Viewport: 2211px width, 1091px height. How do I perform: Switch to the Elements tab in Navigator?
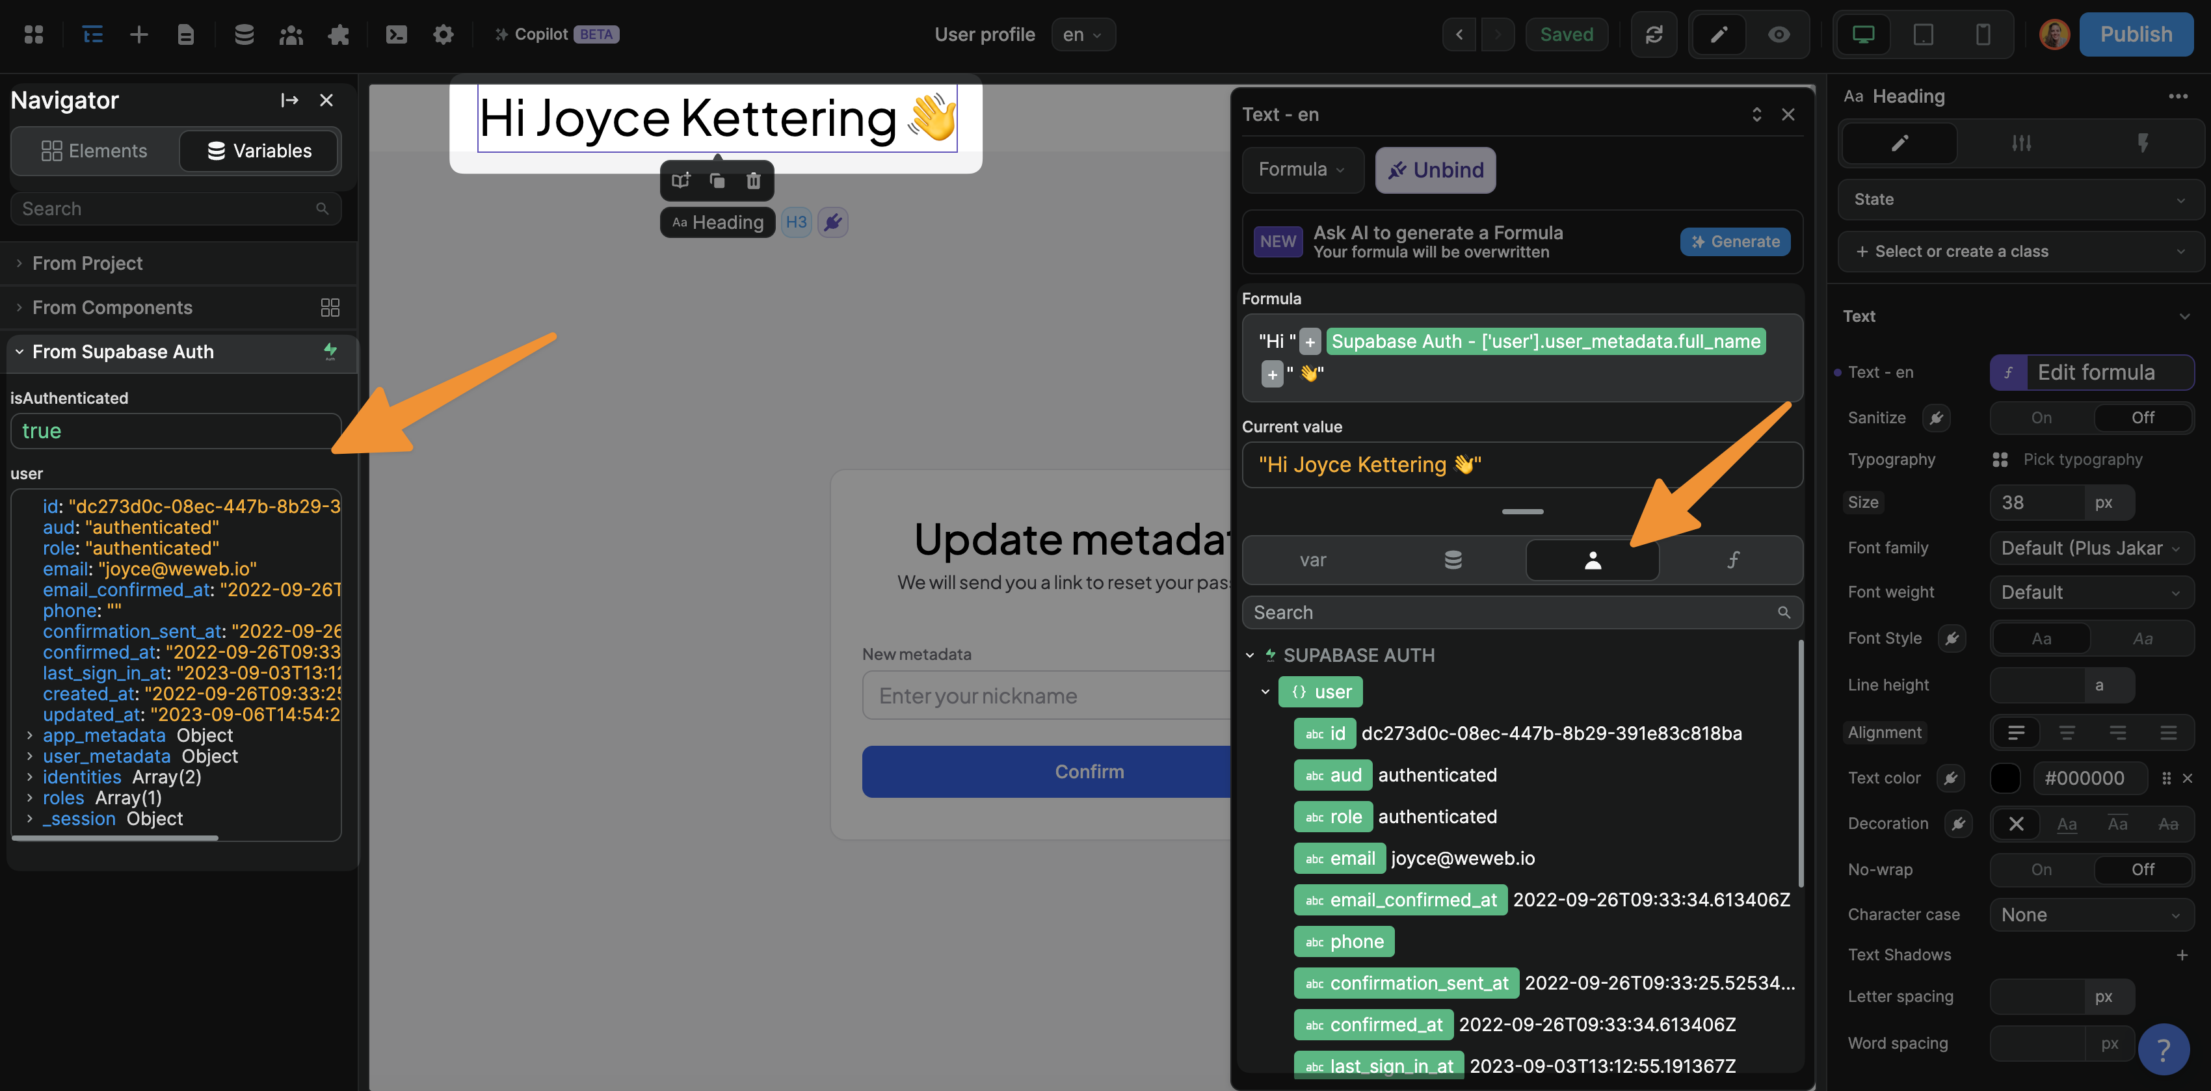[94, 151]
